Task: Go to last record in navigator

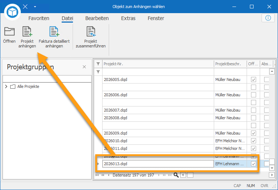Action: (170, 175)
